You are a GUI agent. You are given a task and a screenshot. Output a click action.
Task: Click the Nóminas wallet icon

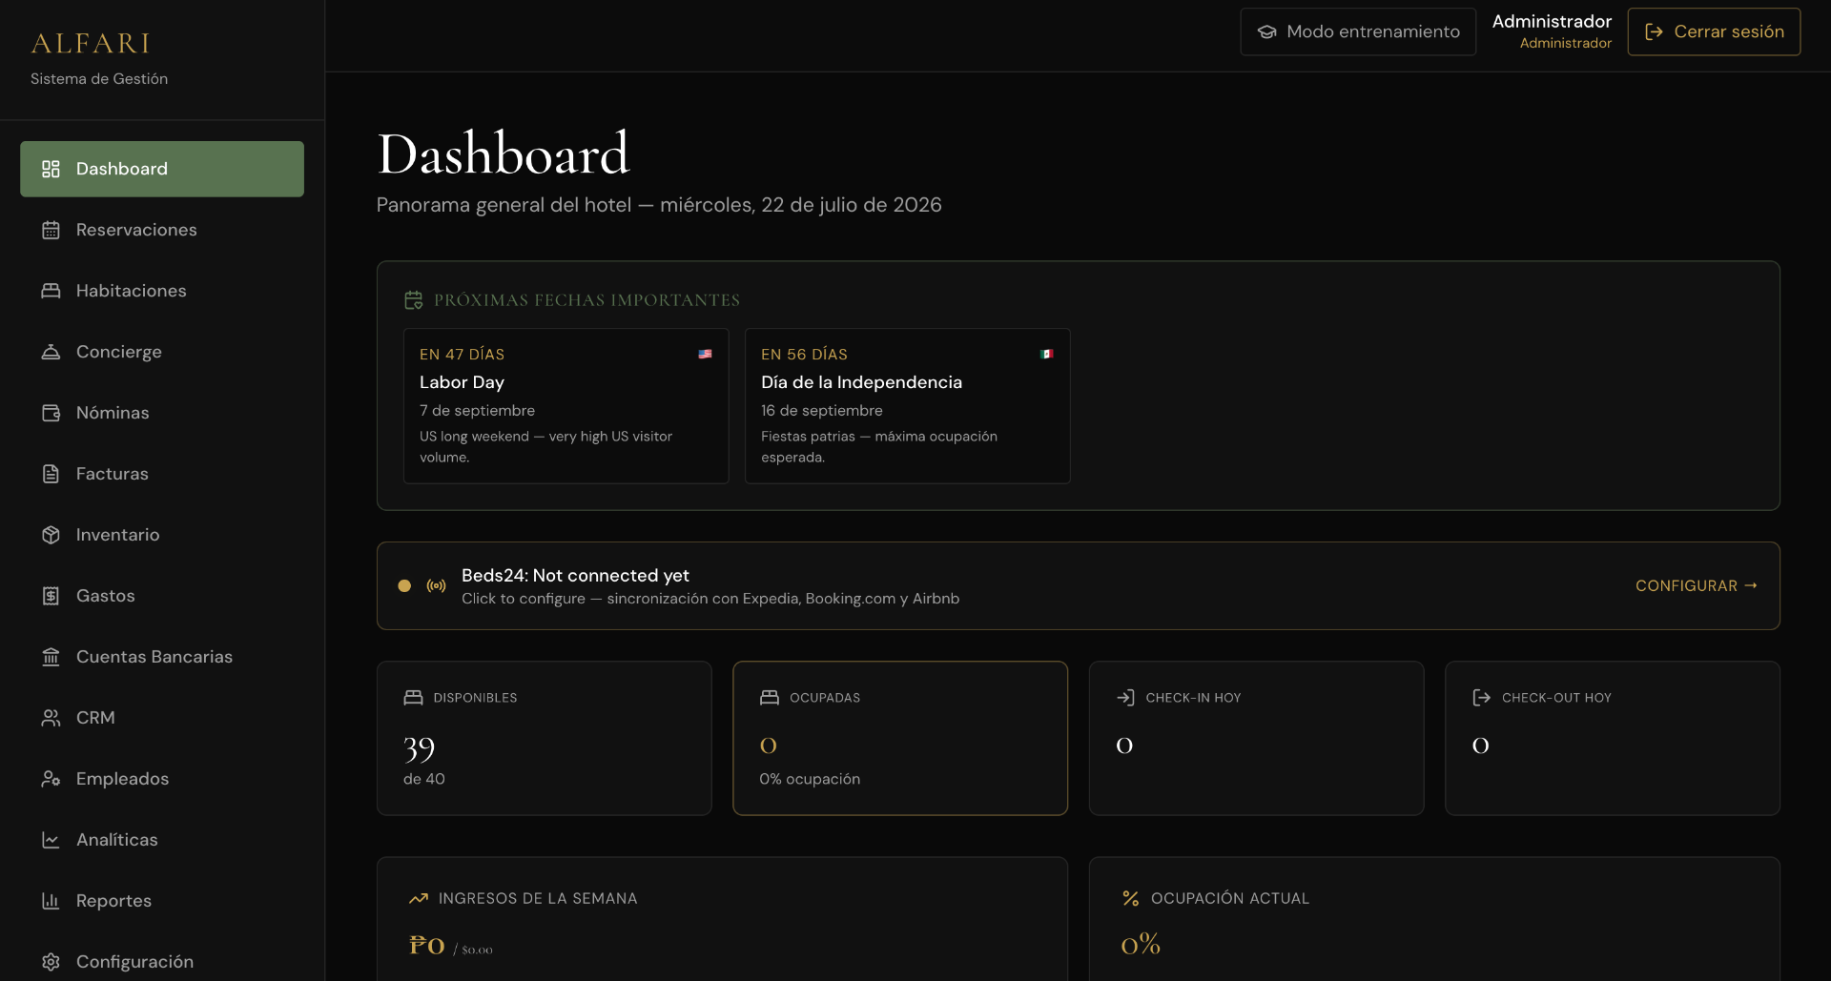(x=51, y=413)
